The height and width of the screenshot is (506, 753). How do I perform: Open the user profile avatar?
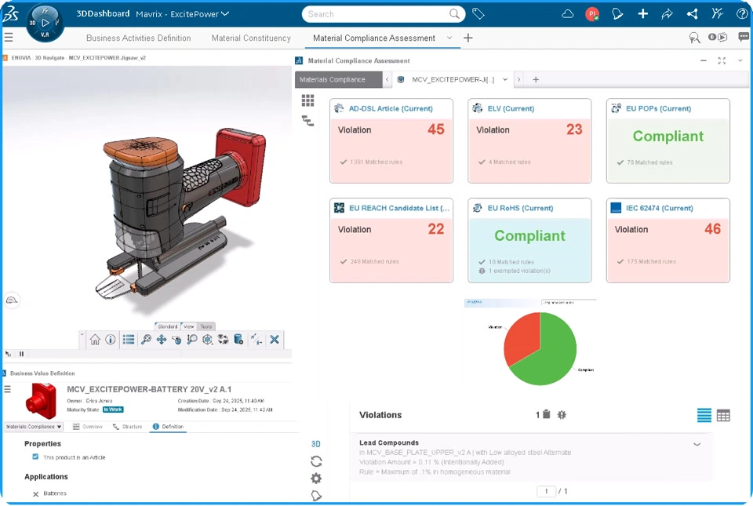(592, 14)
